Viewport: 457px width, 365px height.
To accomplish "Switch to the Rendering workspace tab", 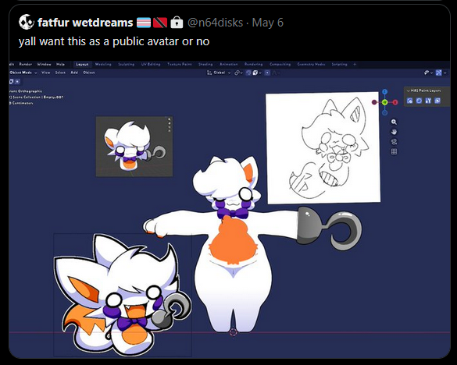I will click(254, 64).
